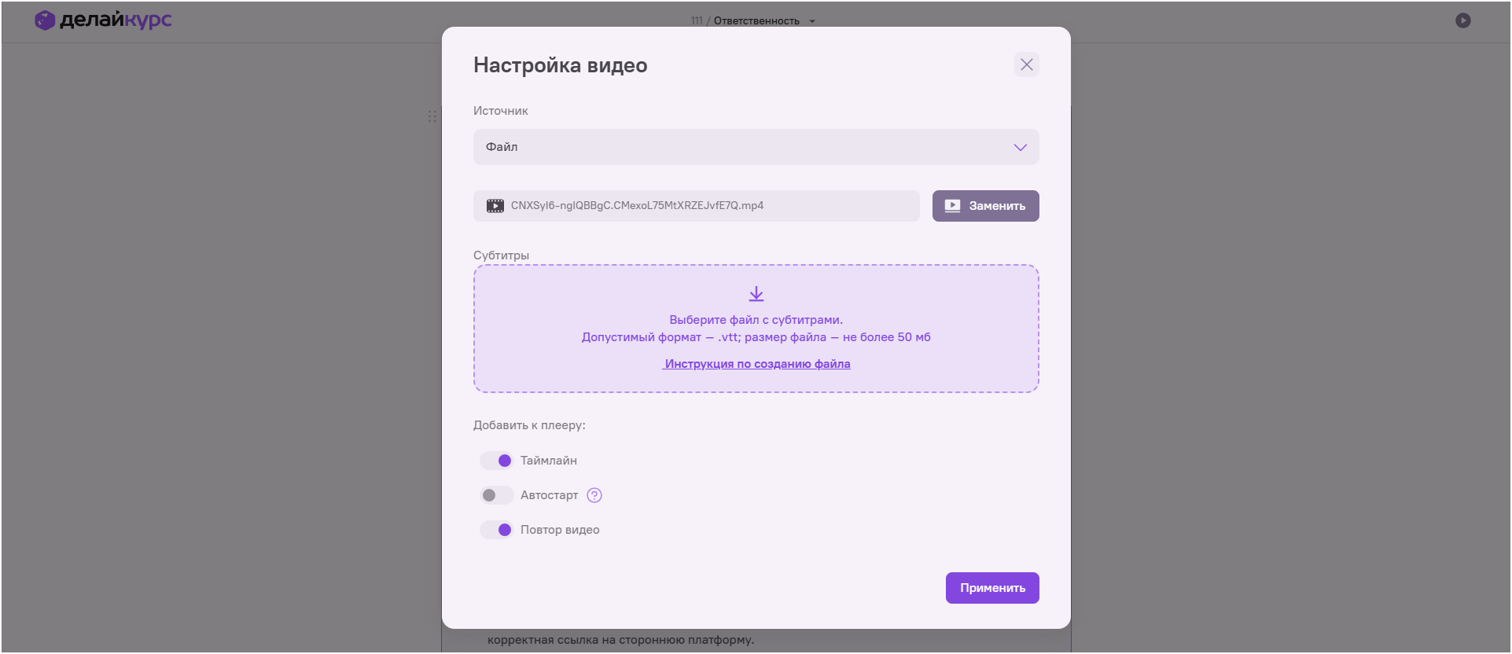This screenshot has height=654, width=1512.
Task: Click the chevron arrow in the Файл selector
Action: (1020, 147)
